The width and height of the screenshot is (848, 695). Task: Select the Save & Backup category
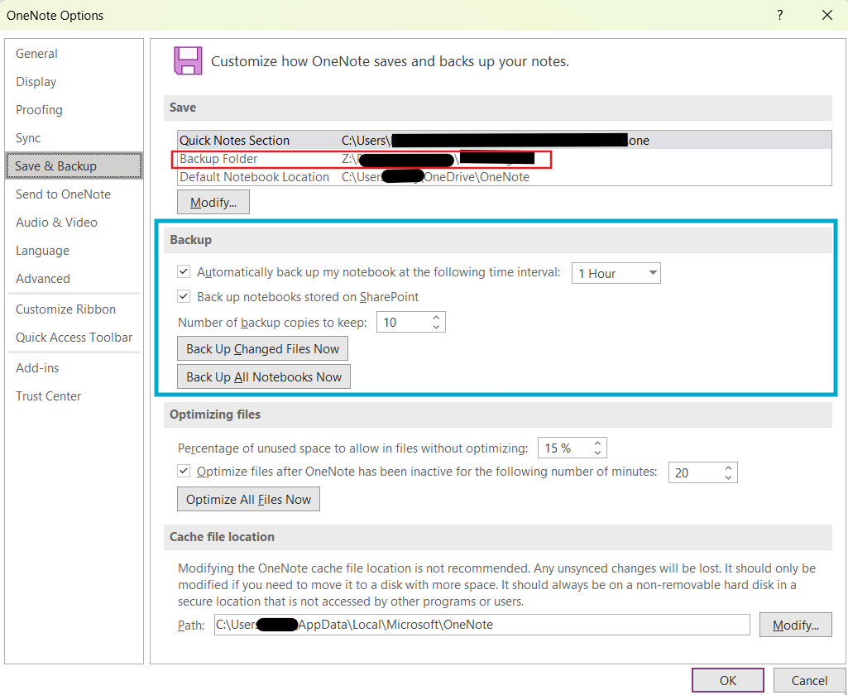pyautogui.click(x=74, y=165)
